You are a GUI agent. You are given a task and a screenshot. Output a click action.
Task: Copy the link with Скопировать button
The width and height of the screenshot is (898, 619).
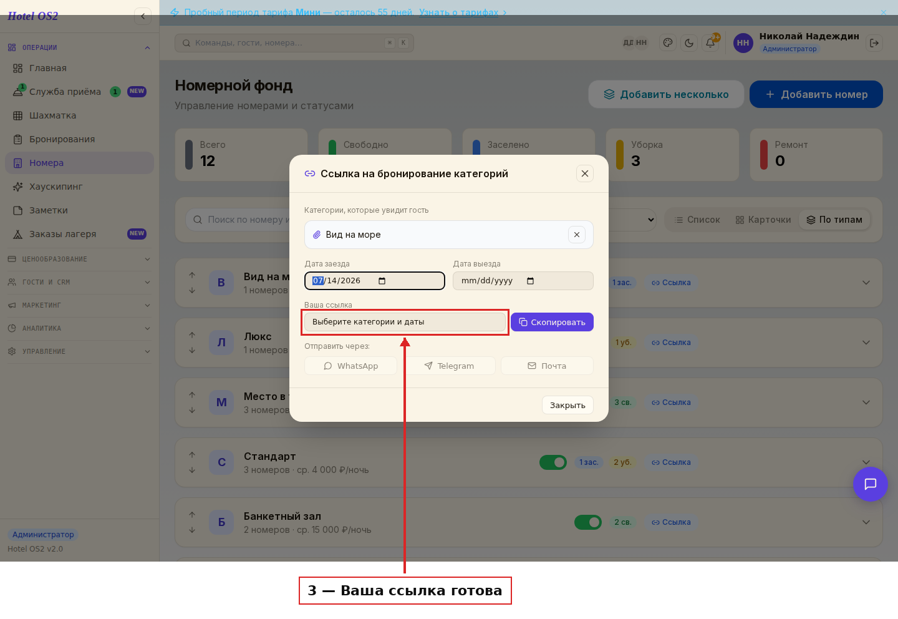tap(552, 322)
